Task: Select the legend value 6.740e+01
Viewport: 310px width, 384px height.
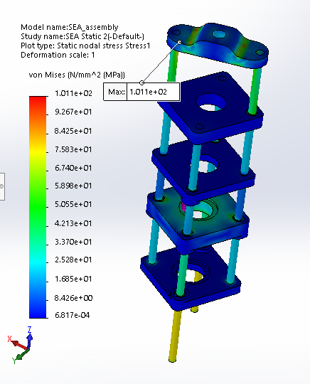Action: [x=73, y=168]
